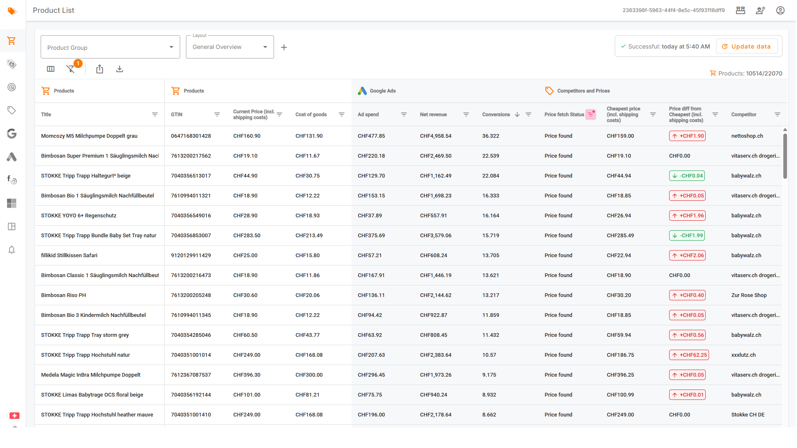Image resolution: width=797 pixels, height=448 pixels.
Task: Sort by the Cost of goods header
Action: click(311, 114)
